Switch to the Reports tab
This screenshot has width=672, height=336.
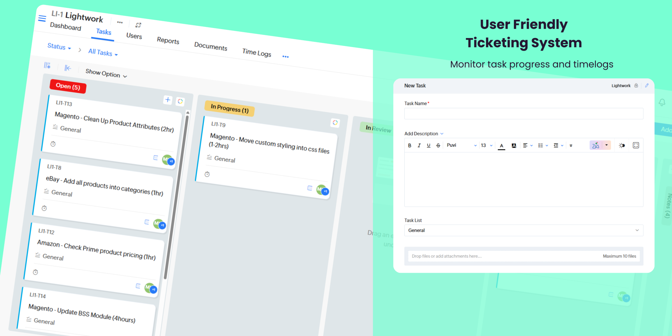168,40
